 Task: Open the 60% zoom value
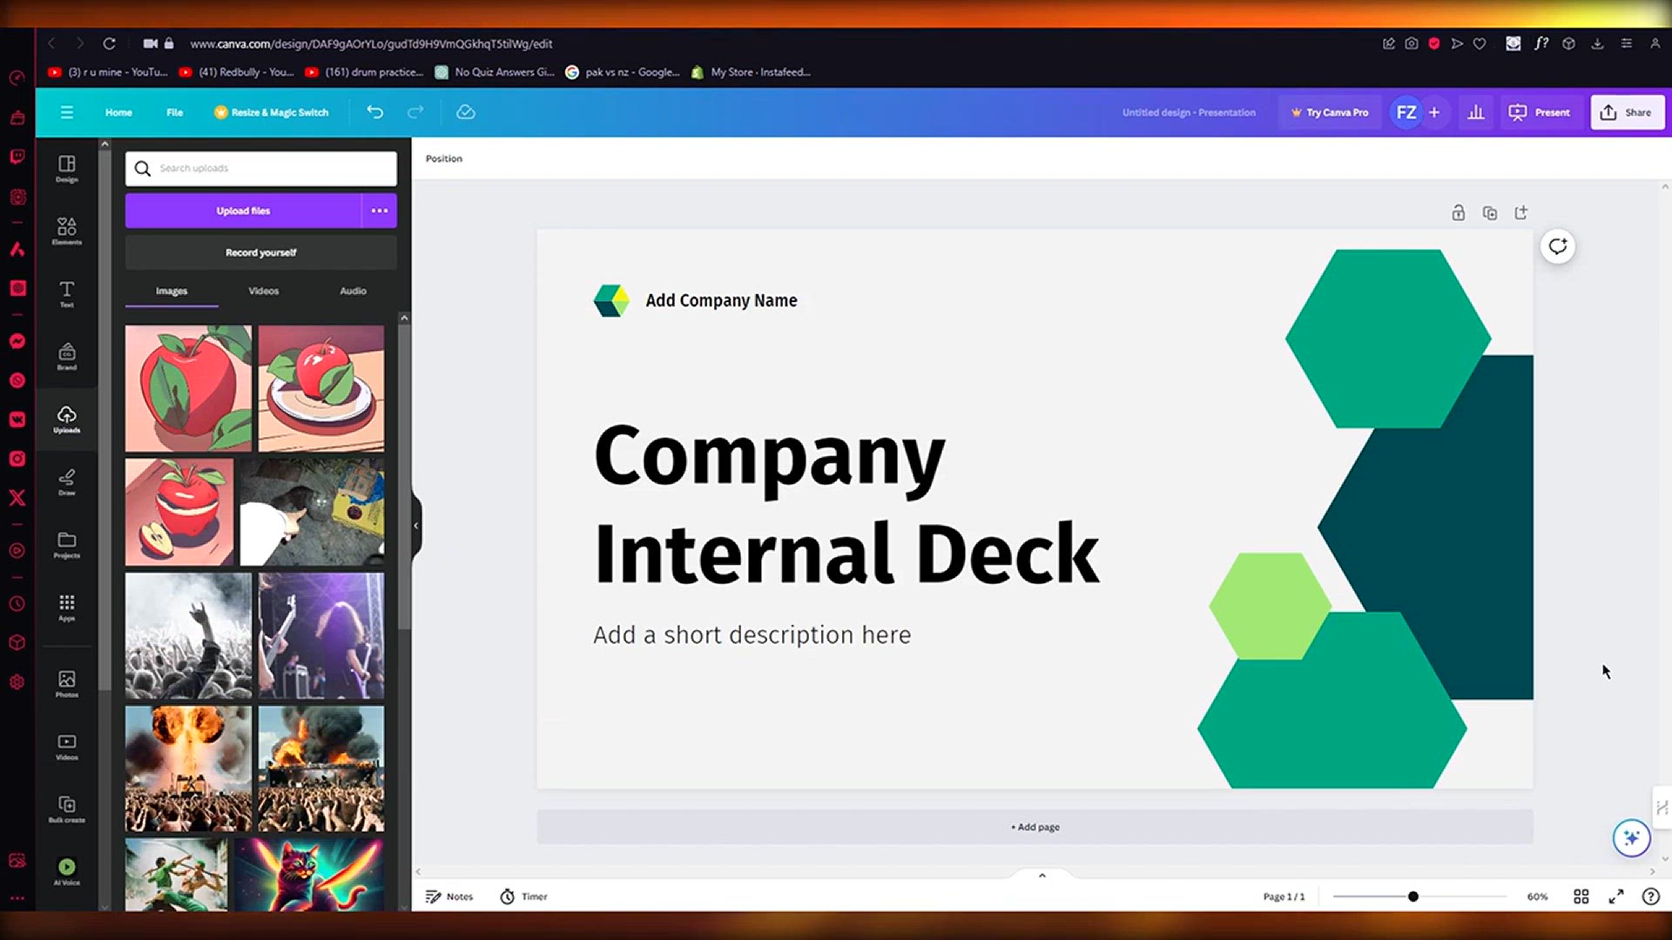coord(1537,896)
